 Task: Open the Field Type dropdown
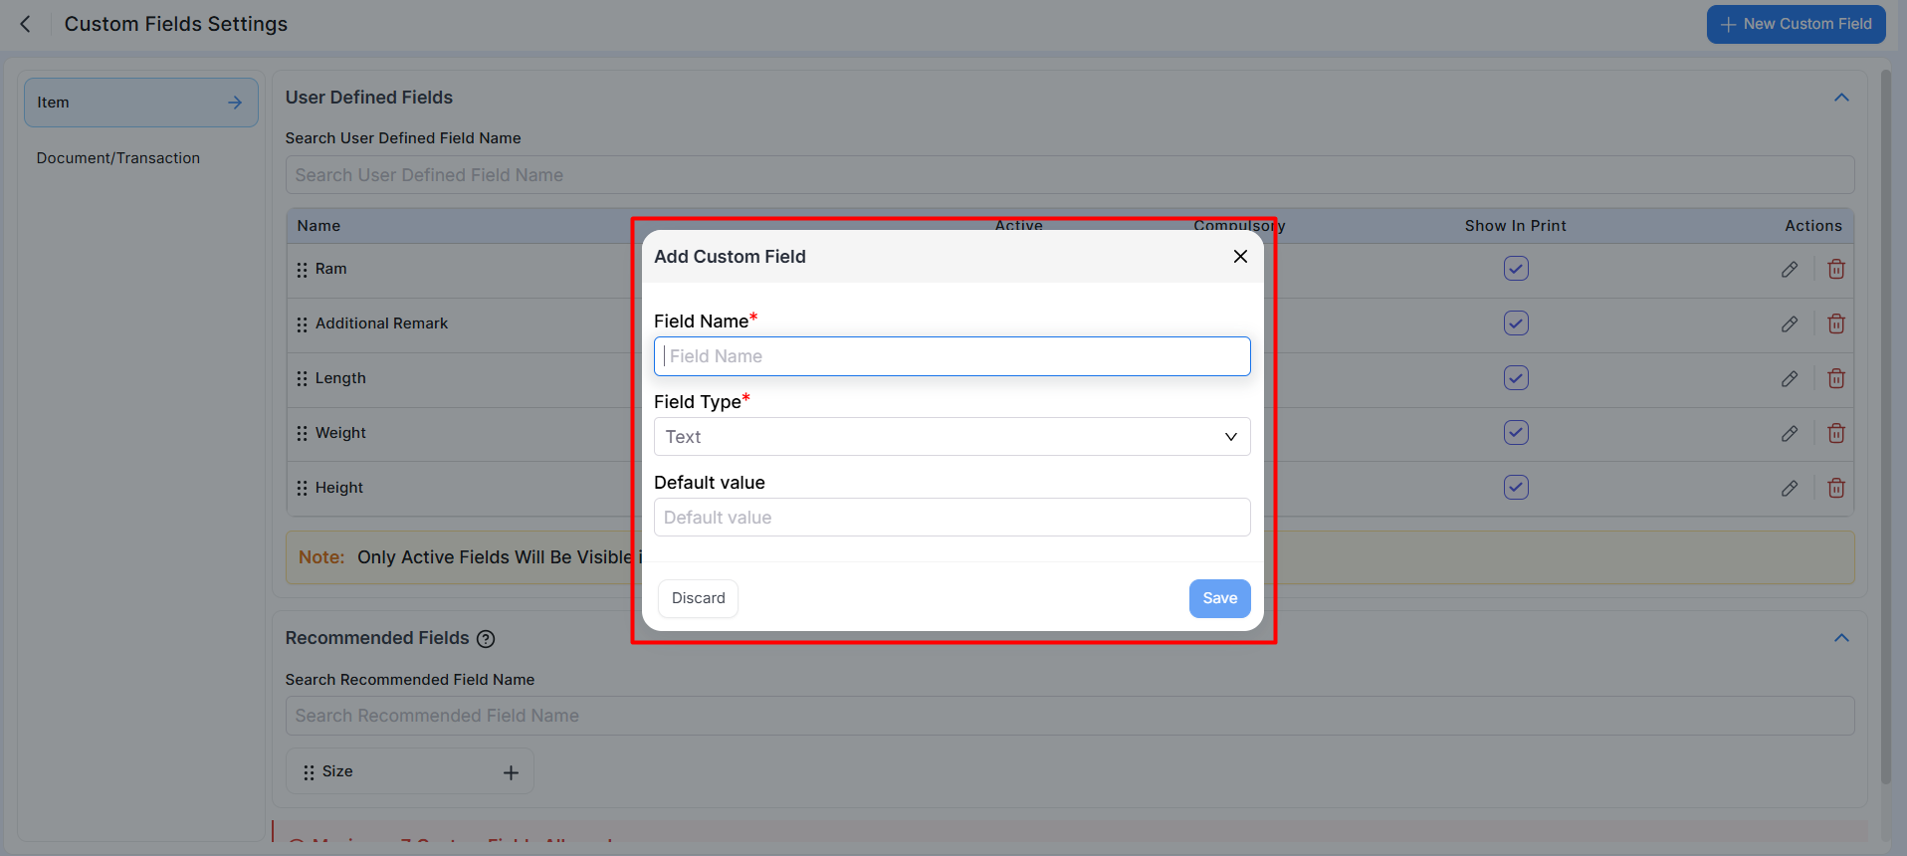pos(952,437)
